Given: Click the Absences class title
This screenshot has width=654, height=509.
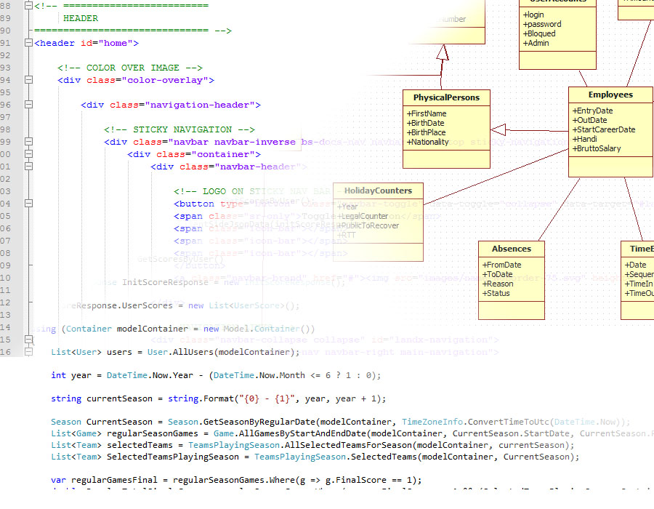Looking at the screenshot, I should [511, 249].
